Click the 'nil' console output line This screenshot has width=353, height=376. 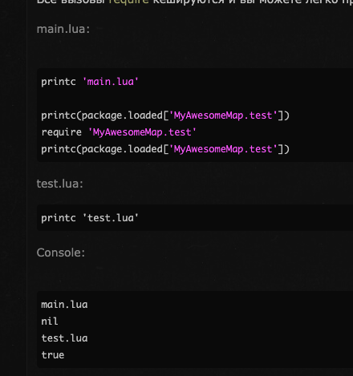(50, 321)
